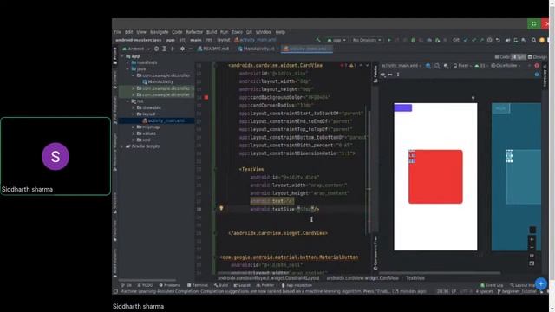Click the Git history clock icon
The image size is (555, 312).
[489, 41]
